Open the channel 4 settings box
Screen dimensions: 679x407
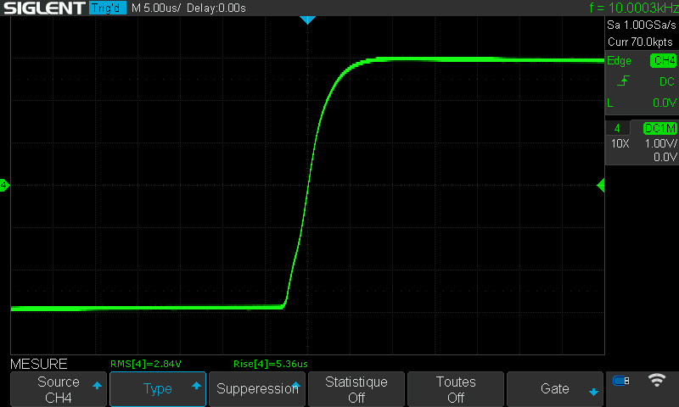[641, 142]
